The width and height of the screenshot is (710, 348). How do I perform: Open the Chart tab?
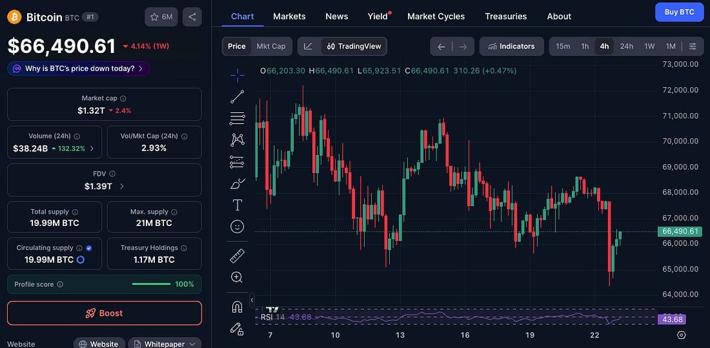click(x=242, y=16)
